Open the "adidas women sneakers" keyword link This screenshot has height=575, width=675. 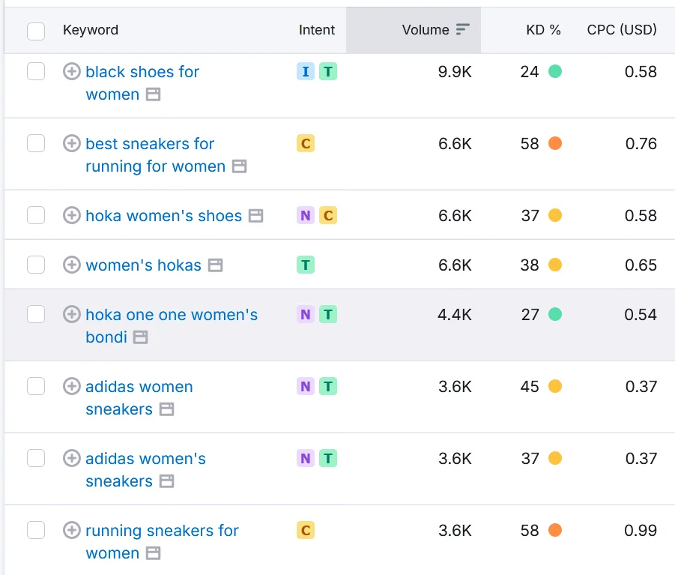pos(139,386)
